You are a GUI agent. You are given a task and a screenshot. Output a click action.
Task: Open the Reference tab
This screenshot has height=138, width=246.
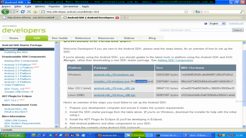tap(83, 38)
